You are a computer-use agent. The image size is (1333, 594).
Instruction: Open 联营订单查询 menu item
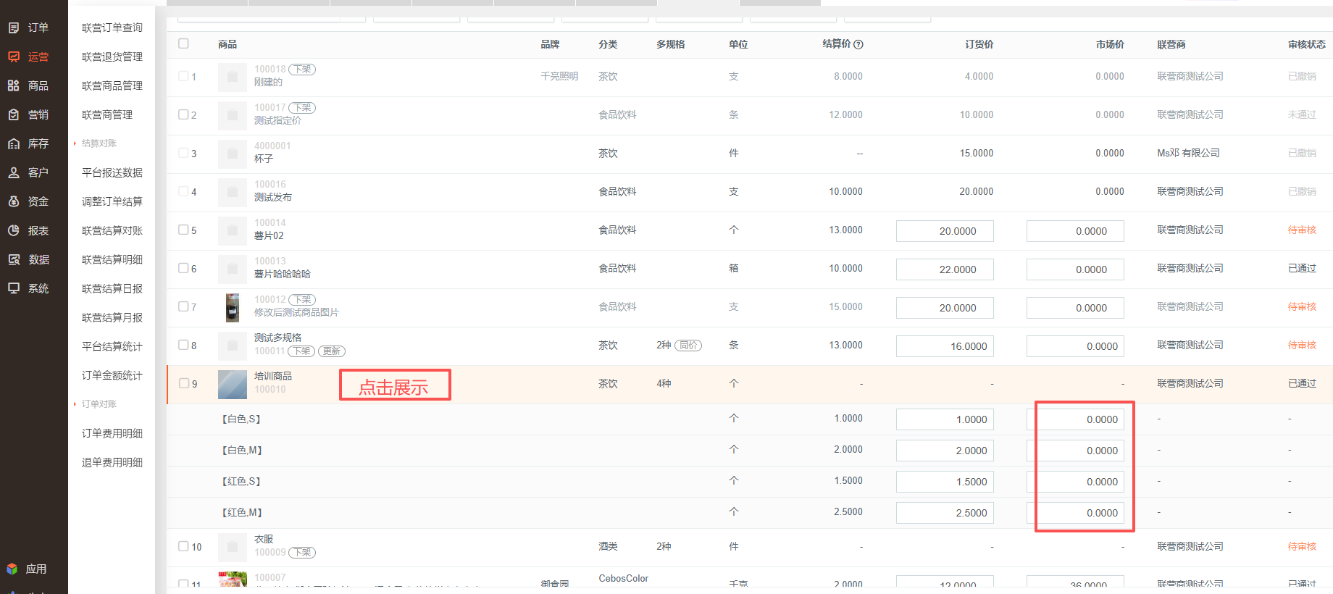pyautogui.click(x=112, y=28)
